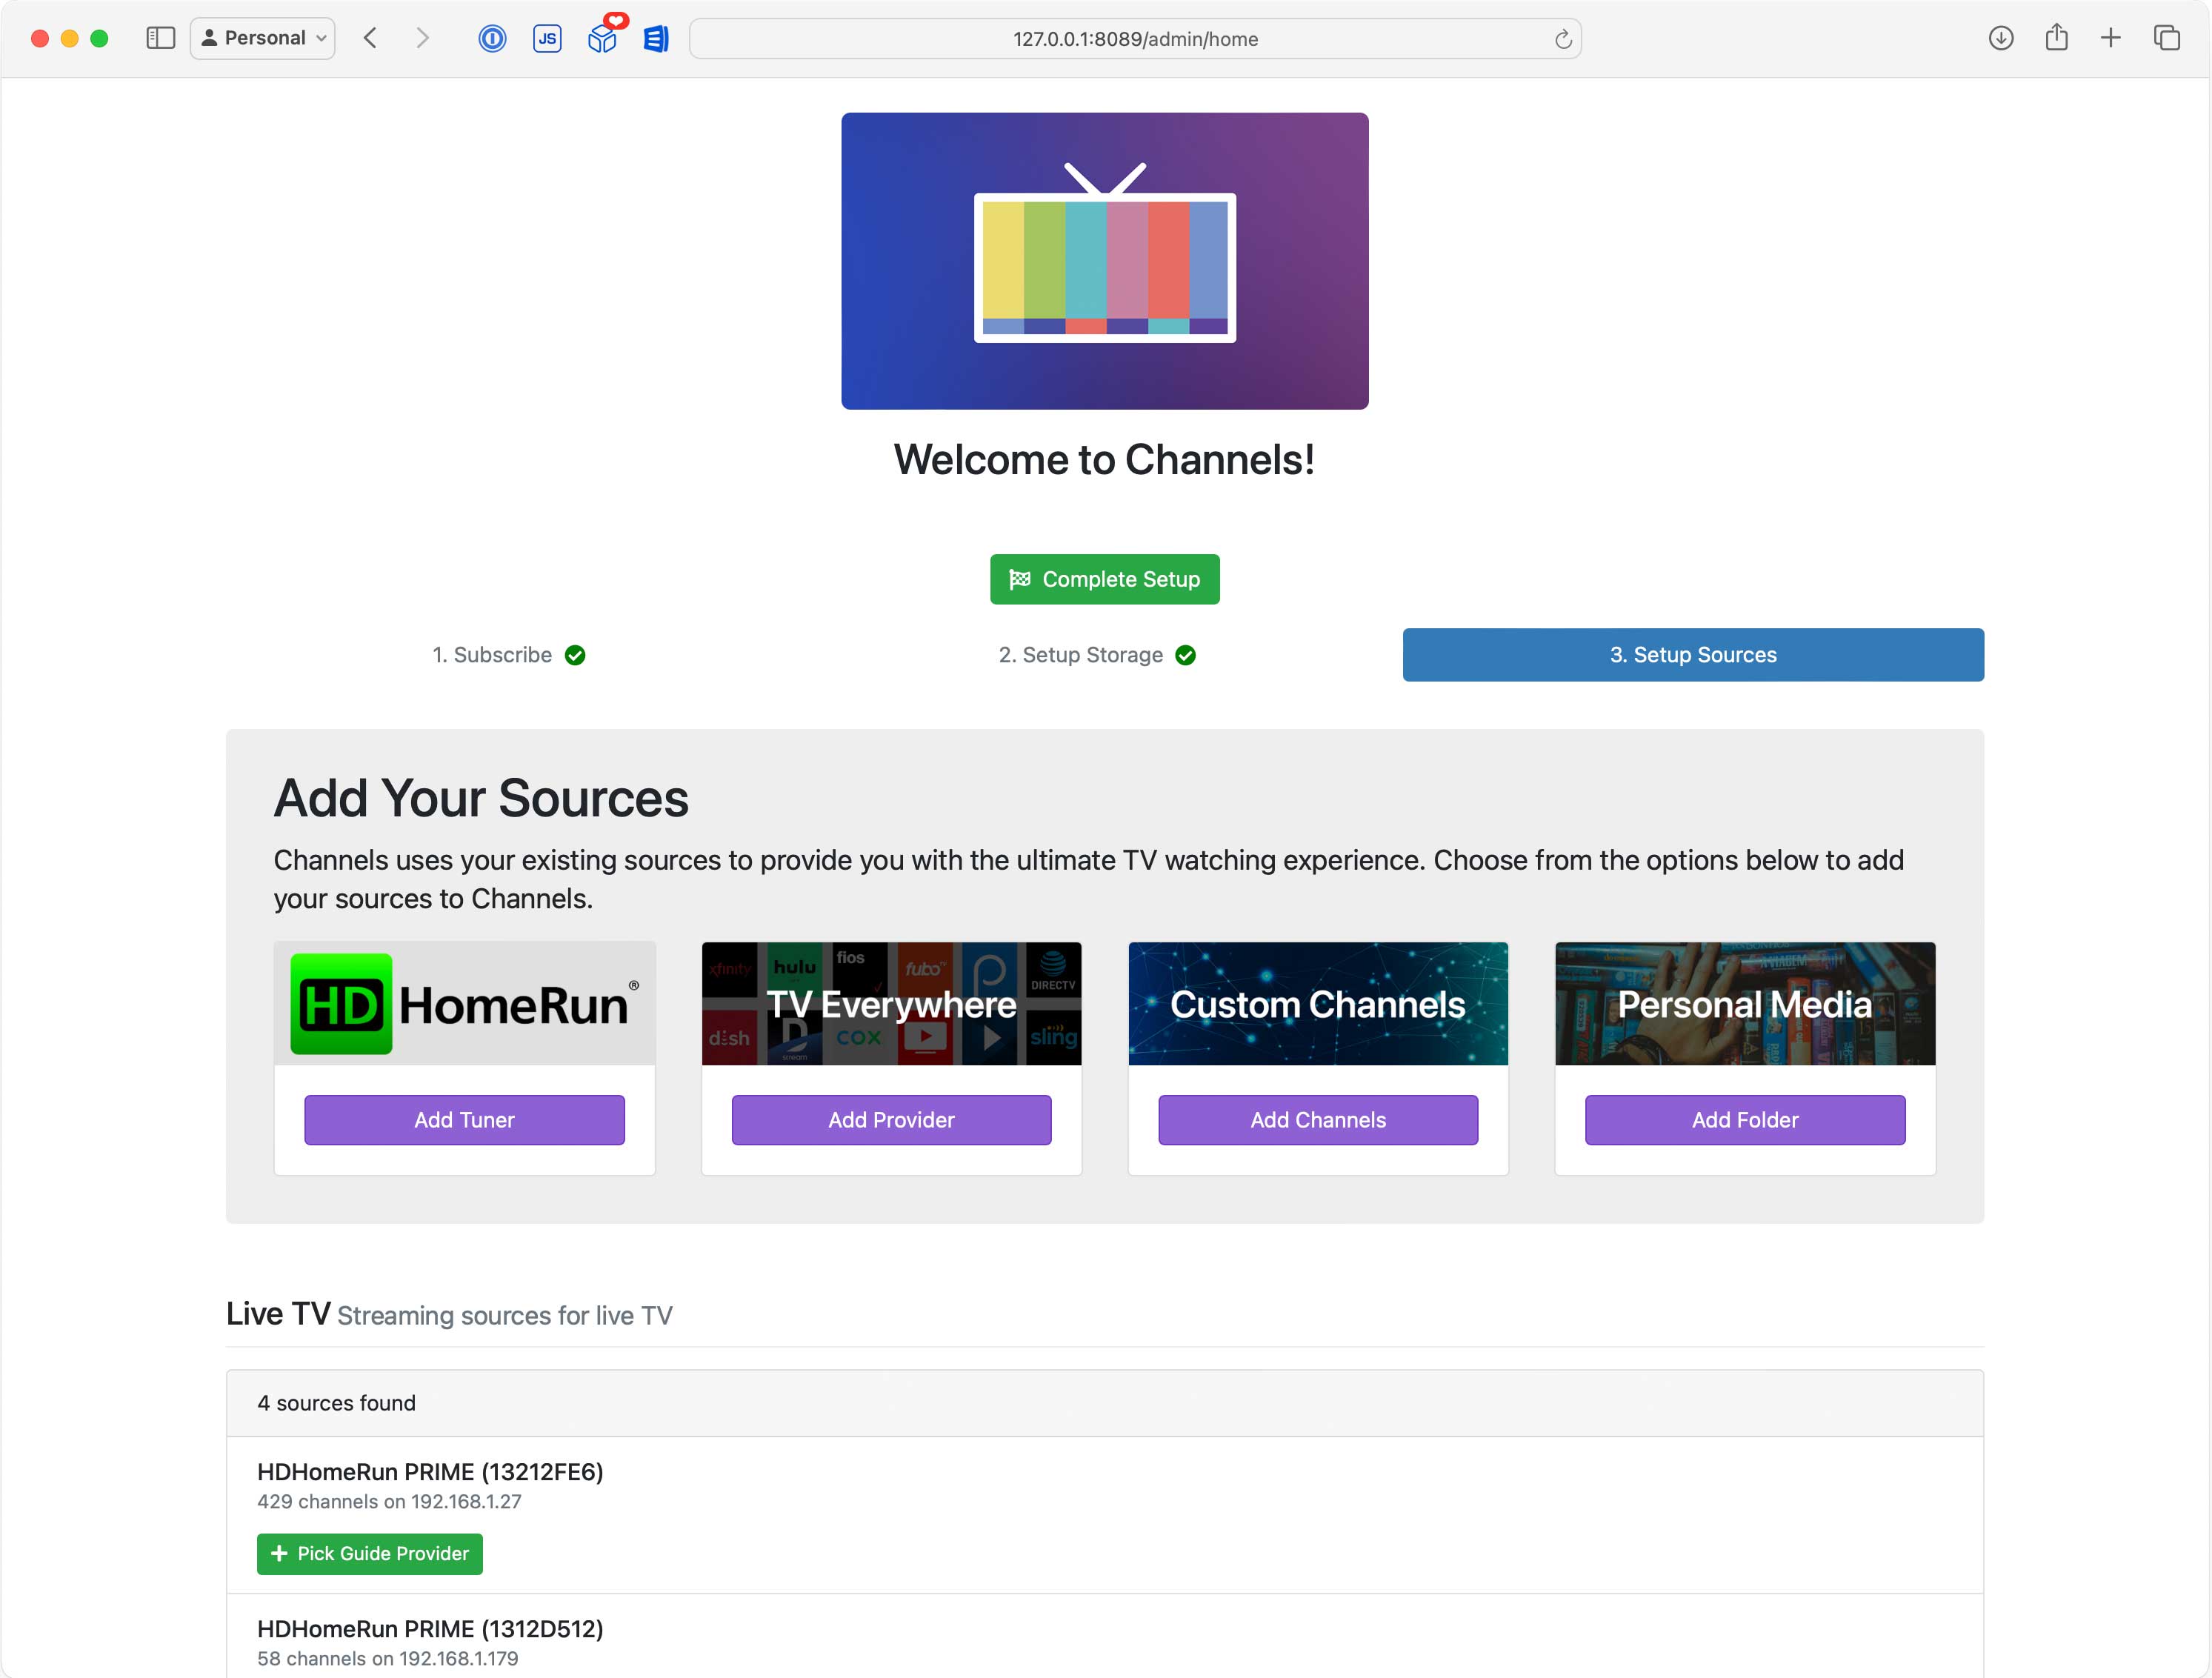This screenshot has height=1678, width=2212.
Task: Toggle the Safari sidebar icon
Action: point(160,38)
